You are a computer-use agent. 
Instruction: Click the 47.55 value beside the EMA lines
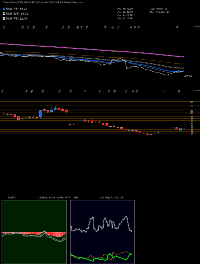(x=188, y=76)
